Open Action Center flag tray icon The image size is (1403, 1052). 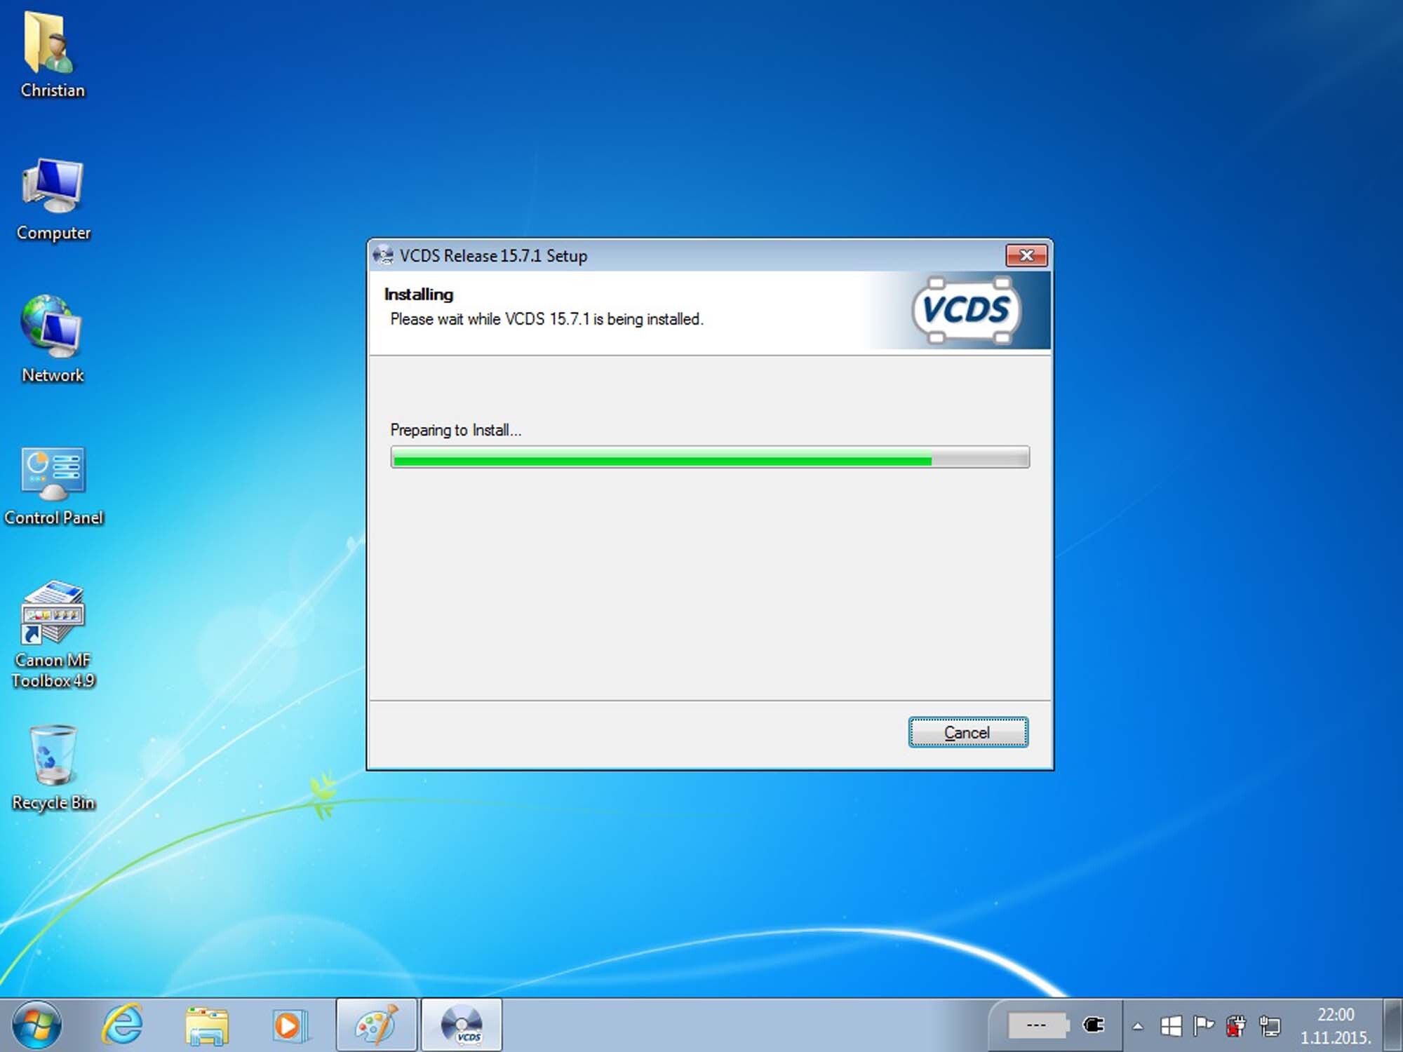click(x=1203, y=1026)
